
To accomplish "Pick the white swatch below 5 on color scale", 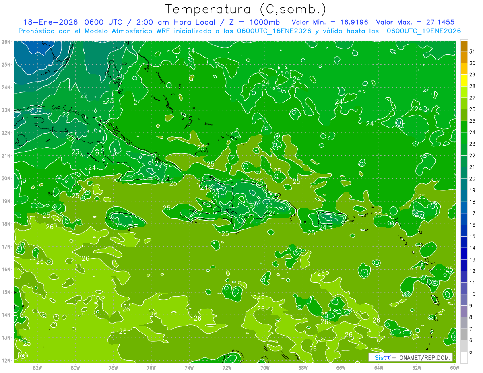I will [x=464, y=357].
